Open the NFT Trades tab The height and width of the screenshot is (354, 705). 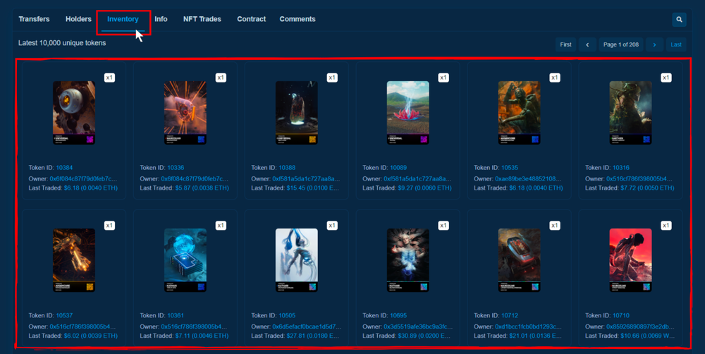coord(202,19)
